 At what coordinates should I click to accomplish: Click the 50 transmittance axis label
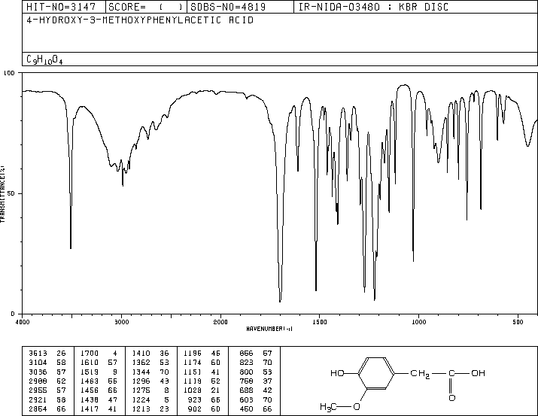coord(11,193)
